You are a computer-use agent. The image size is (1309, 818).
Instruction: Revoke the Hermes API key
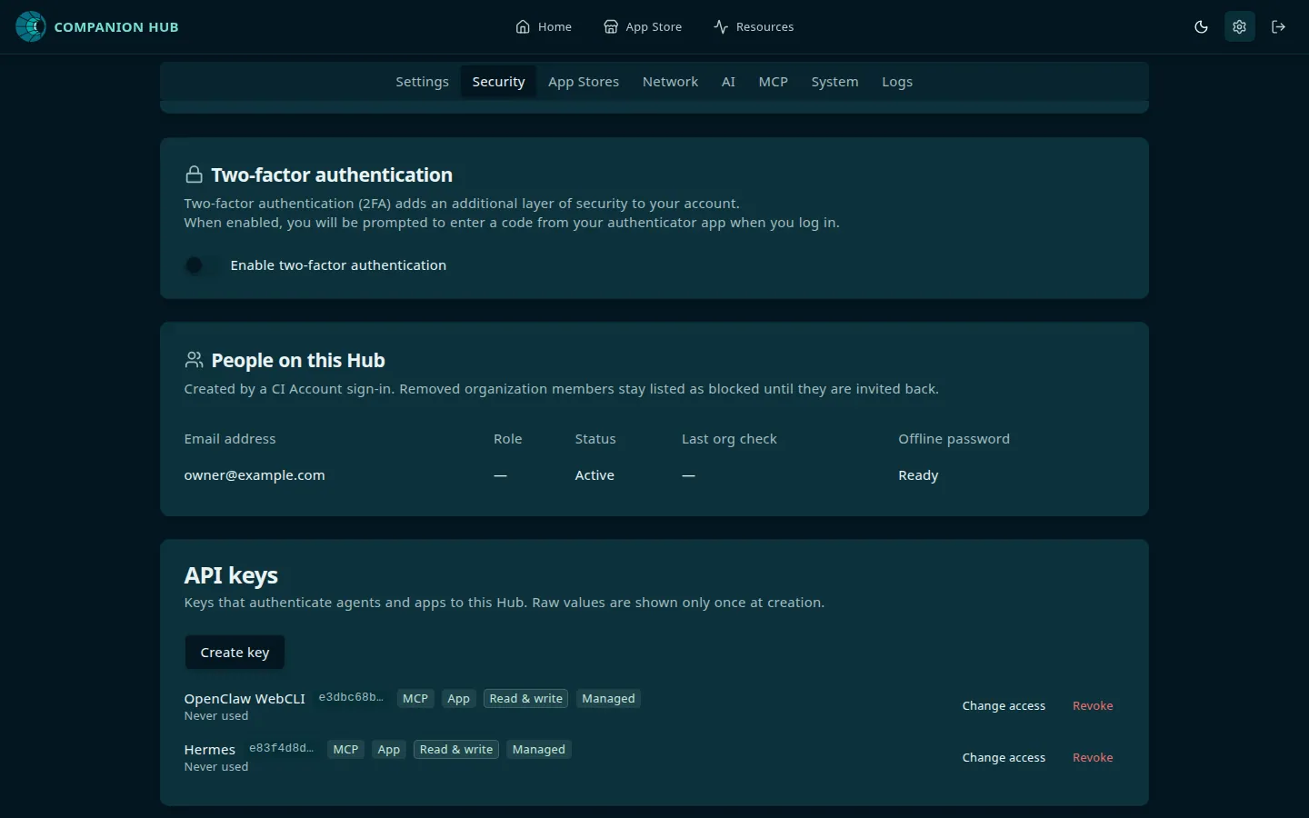1093,758
